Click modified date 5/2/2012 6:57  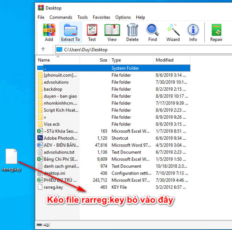pyautogui.click(x=171, y=187)
